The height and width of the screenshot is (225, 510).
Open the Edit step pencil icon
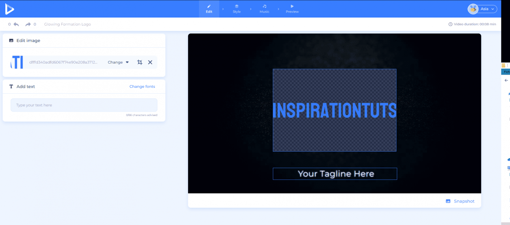[x=209, y=6]
